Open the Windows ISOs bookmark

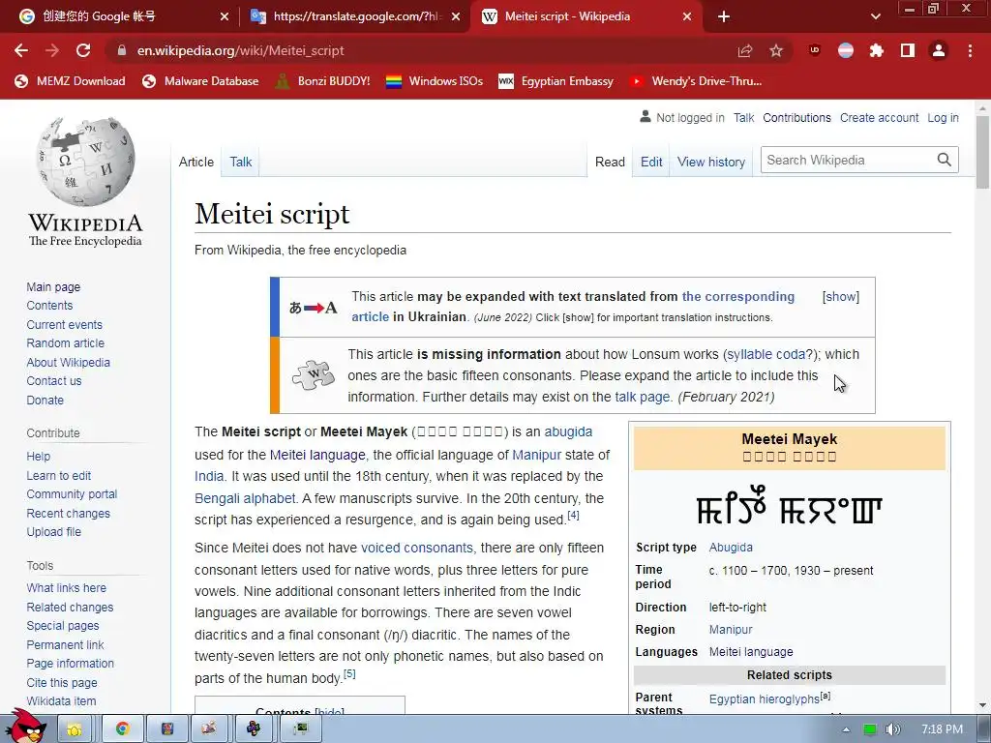435,81
